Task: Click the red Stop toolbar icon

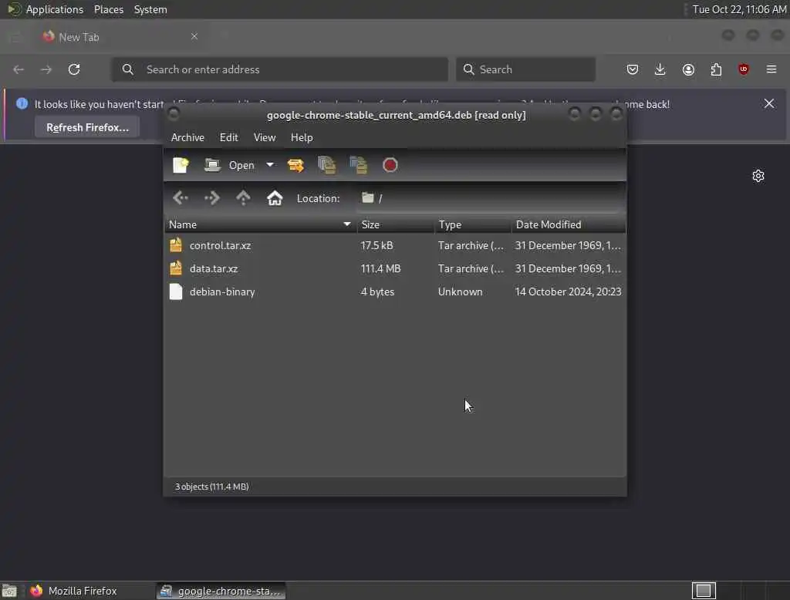Action: [x=390, y=165]
